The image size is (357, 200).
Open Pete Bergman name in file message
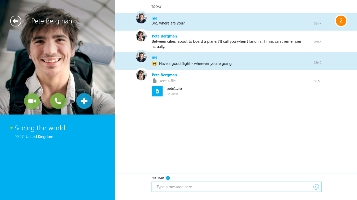tap(164, 75)
